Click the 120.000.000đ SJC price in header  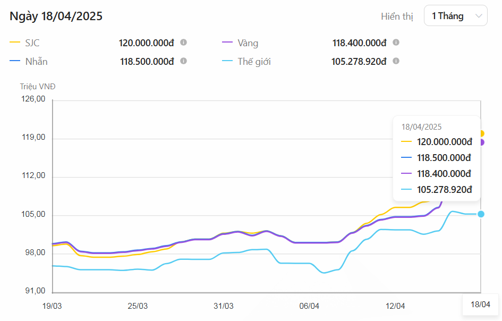pos(146,43)
